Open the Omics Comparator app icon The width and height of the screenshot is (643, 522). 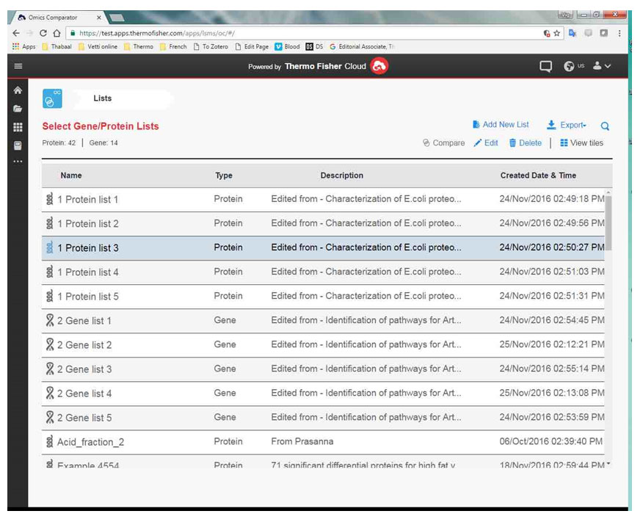click(x=52, y=98)
